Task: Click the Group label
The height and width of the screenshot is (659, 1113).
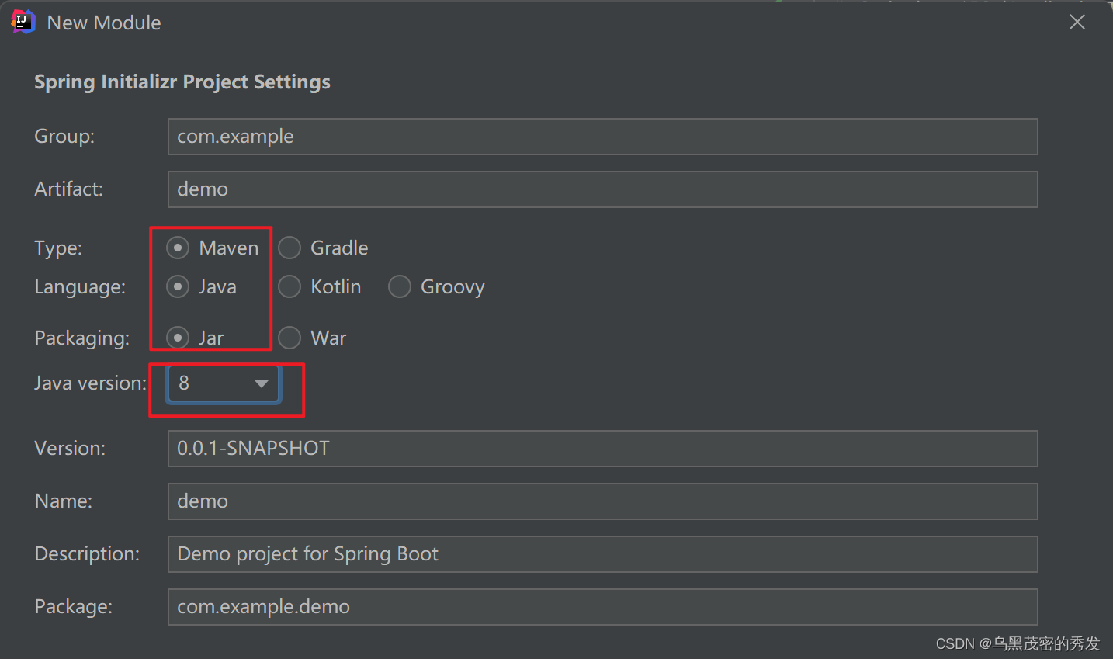Action: pos(64,137)
